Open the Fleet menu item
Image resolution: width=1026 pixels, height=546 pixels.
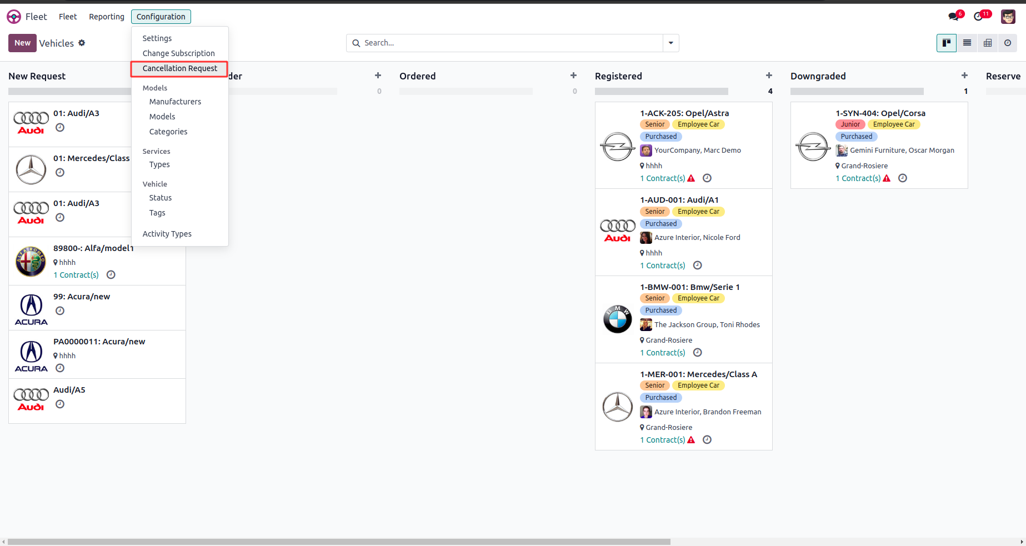tap(68, 17)
